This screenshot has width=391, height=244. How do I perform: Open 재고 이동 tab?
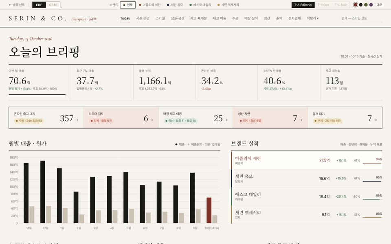point(220,18)
